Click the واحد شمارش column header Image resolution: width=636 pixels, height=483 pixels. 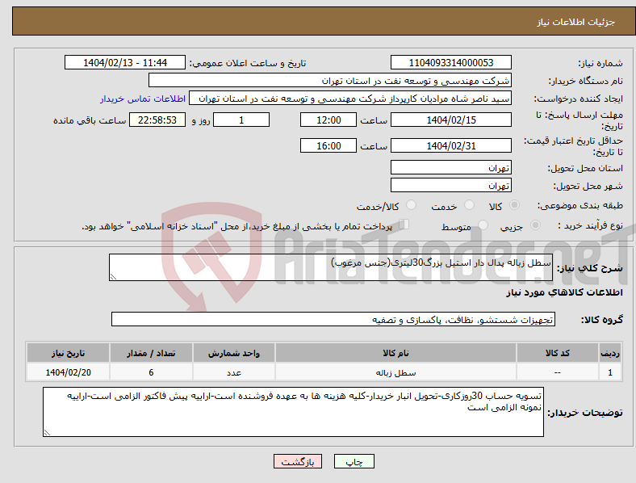[x=233, y=353]
